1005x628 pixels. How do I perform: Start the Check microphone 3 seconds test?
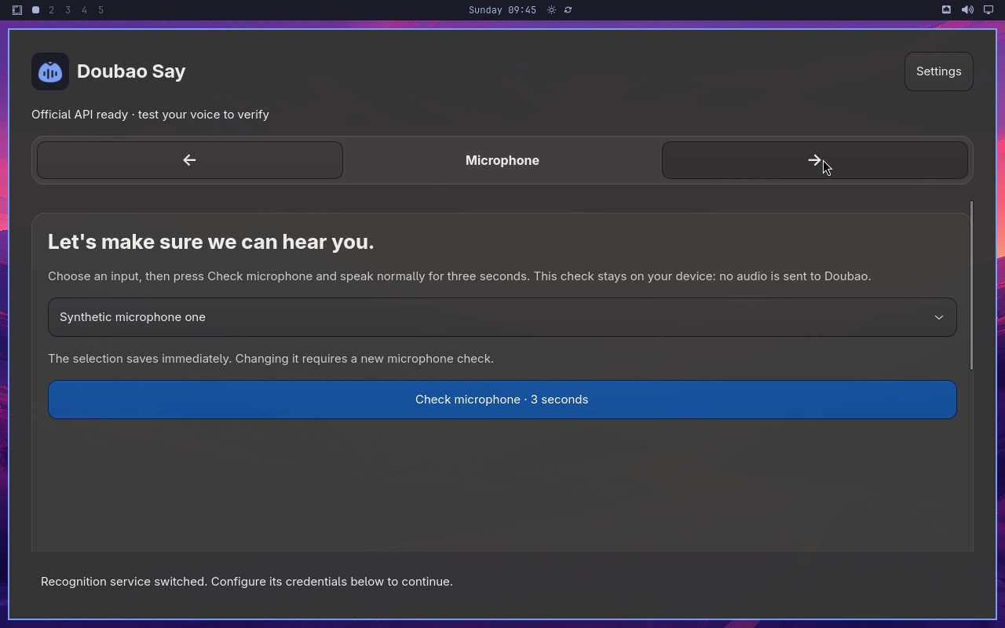(502, 400)
